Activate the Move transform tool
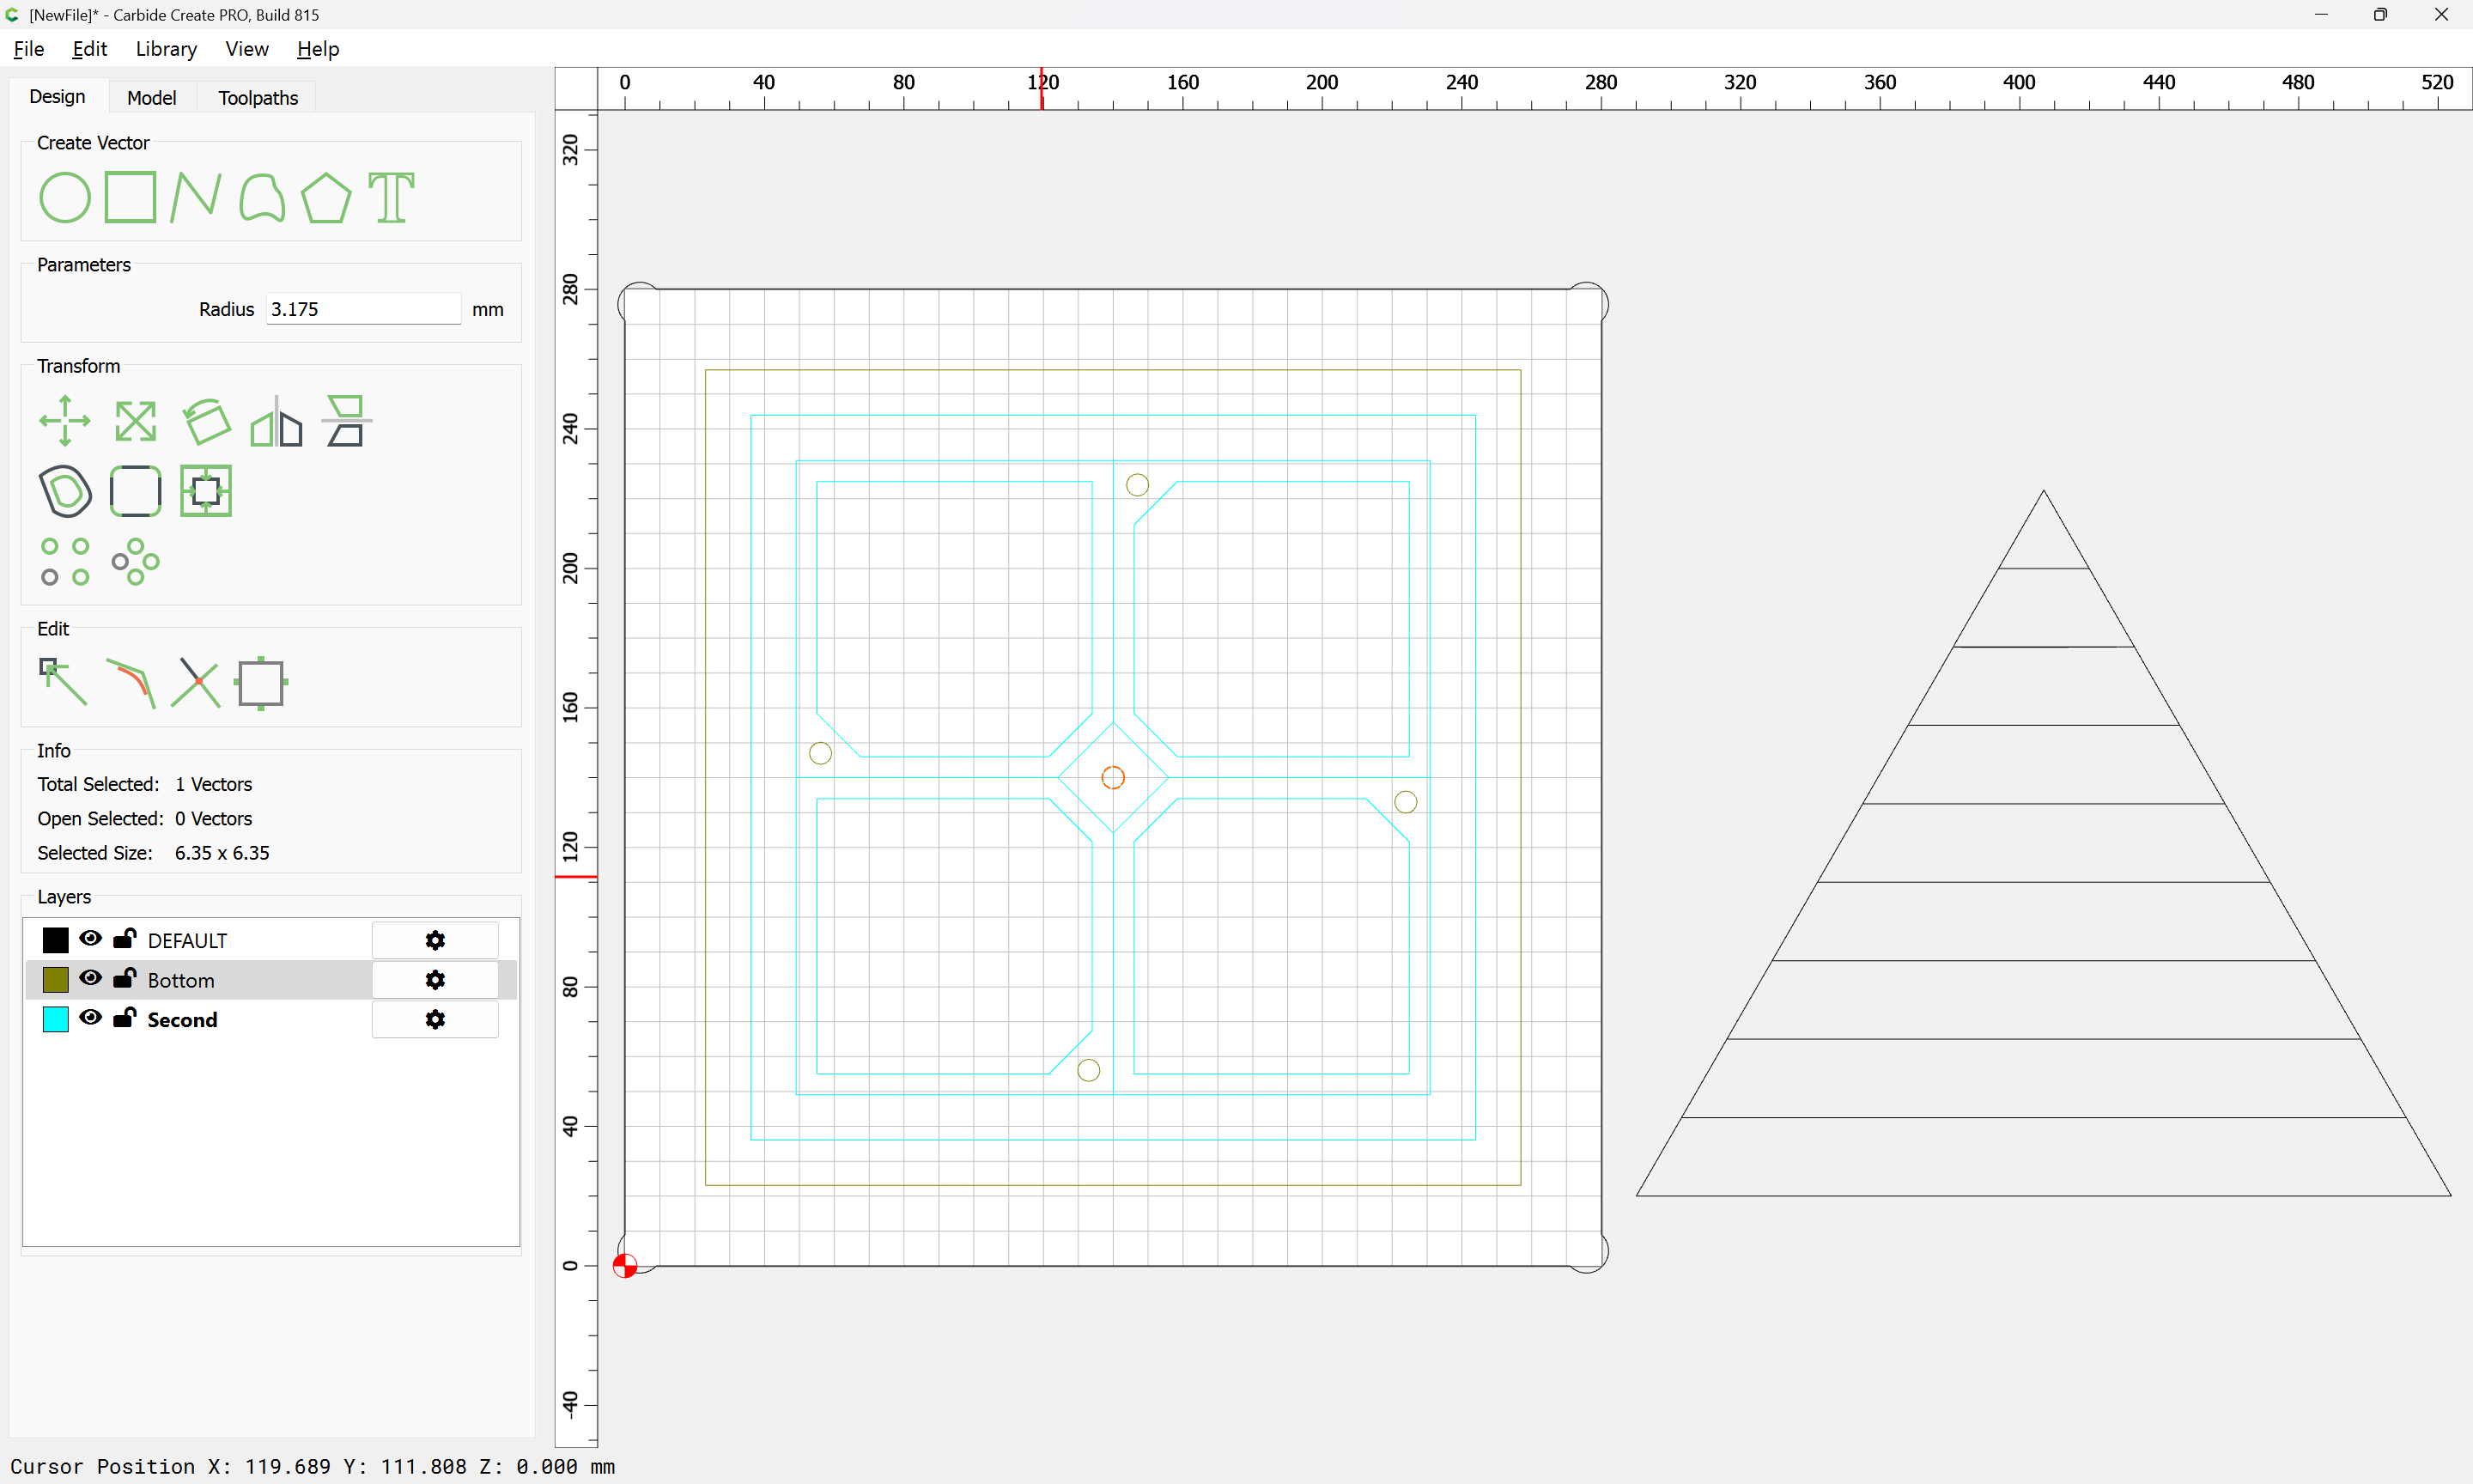The image size is (2473, 1484). [x=65, y=421]
